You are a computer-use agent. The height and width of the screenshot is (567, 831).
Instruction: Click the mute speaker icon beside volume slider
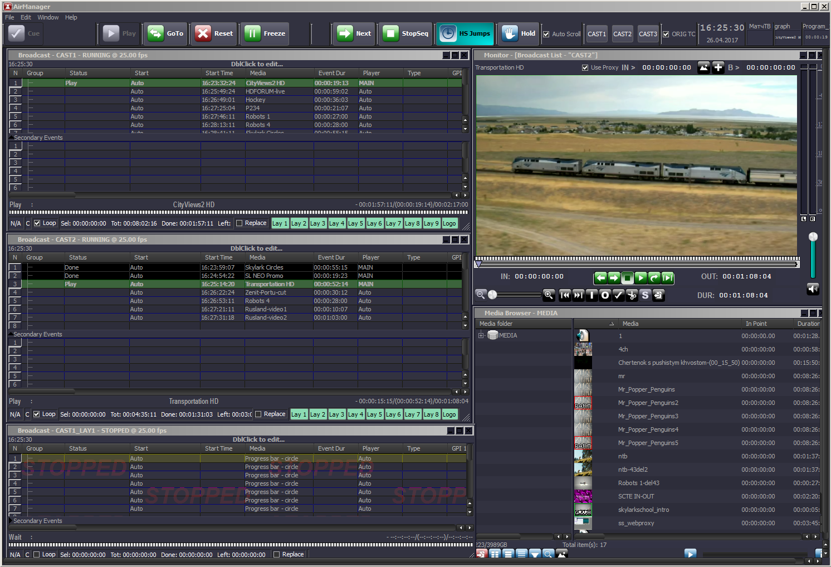pyautogui.click(x=813, y=289)
